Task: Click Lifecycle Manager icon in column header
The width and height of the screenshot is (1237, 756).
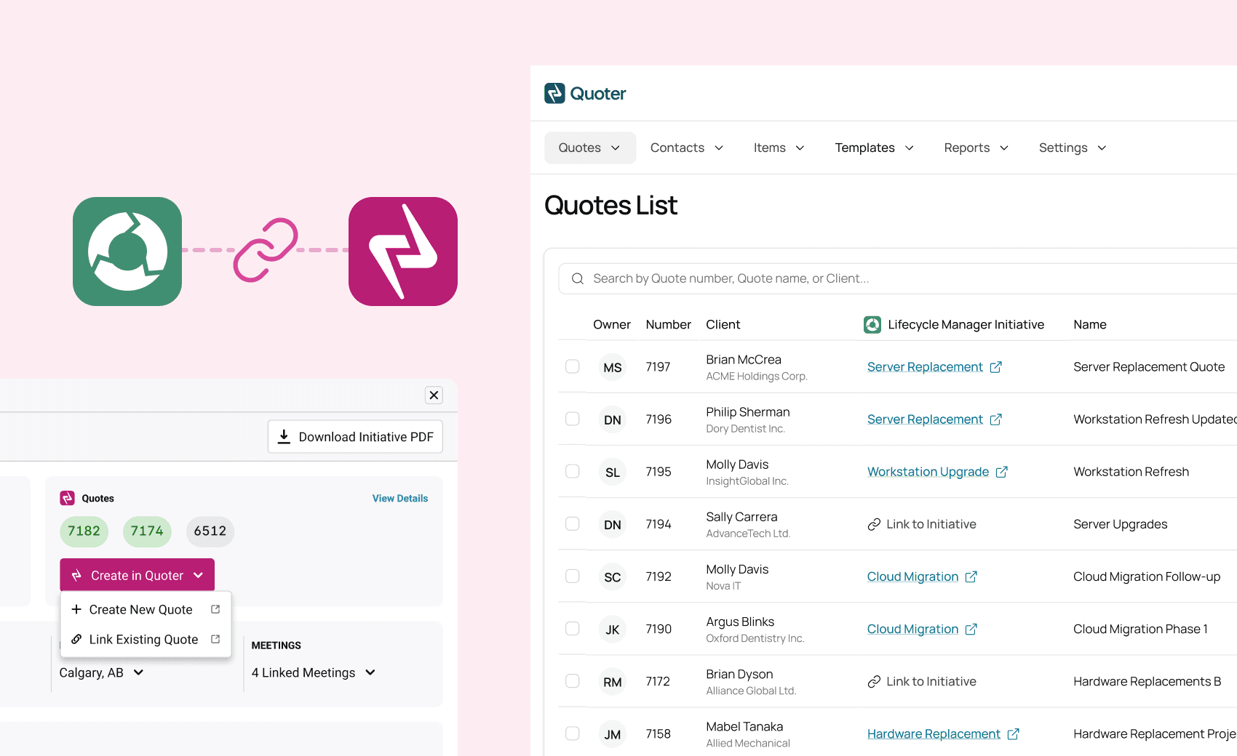Action: (x=872, y=324)
